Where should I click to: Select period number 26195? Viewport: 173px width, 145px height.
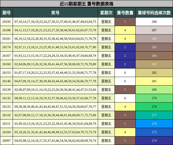click(6, 22)
